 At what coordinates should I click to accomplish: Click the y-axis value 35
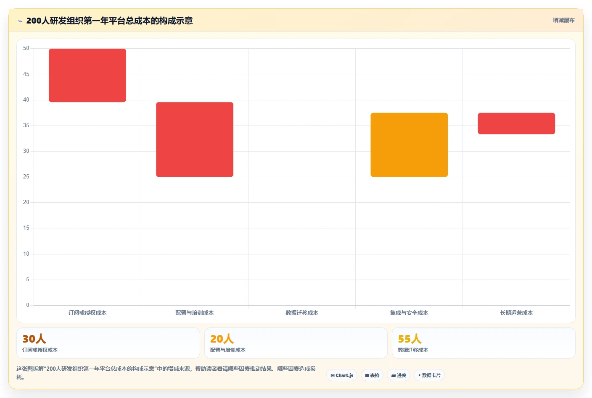pos(26,125)
